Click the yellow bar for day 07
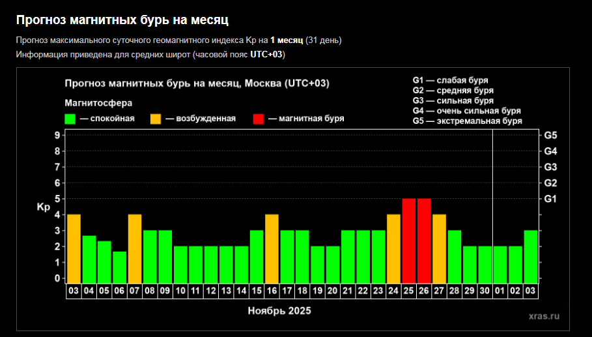592x337 pixels. pos(135,248)
